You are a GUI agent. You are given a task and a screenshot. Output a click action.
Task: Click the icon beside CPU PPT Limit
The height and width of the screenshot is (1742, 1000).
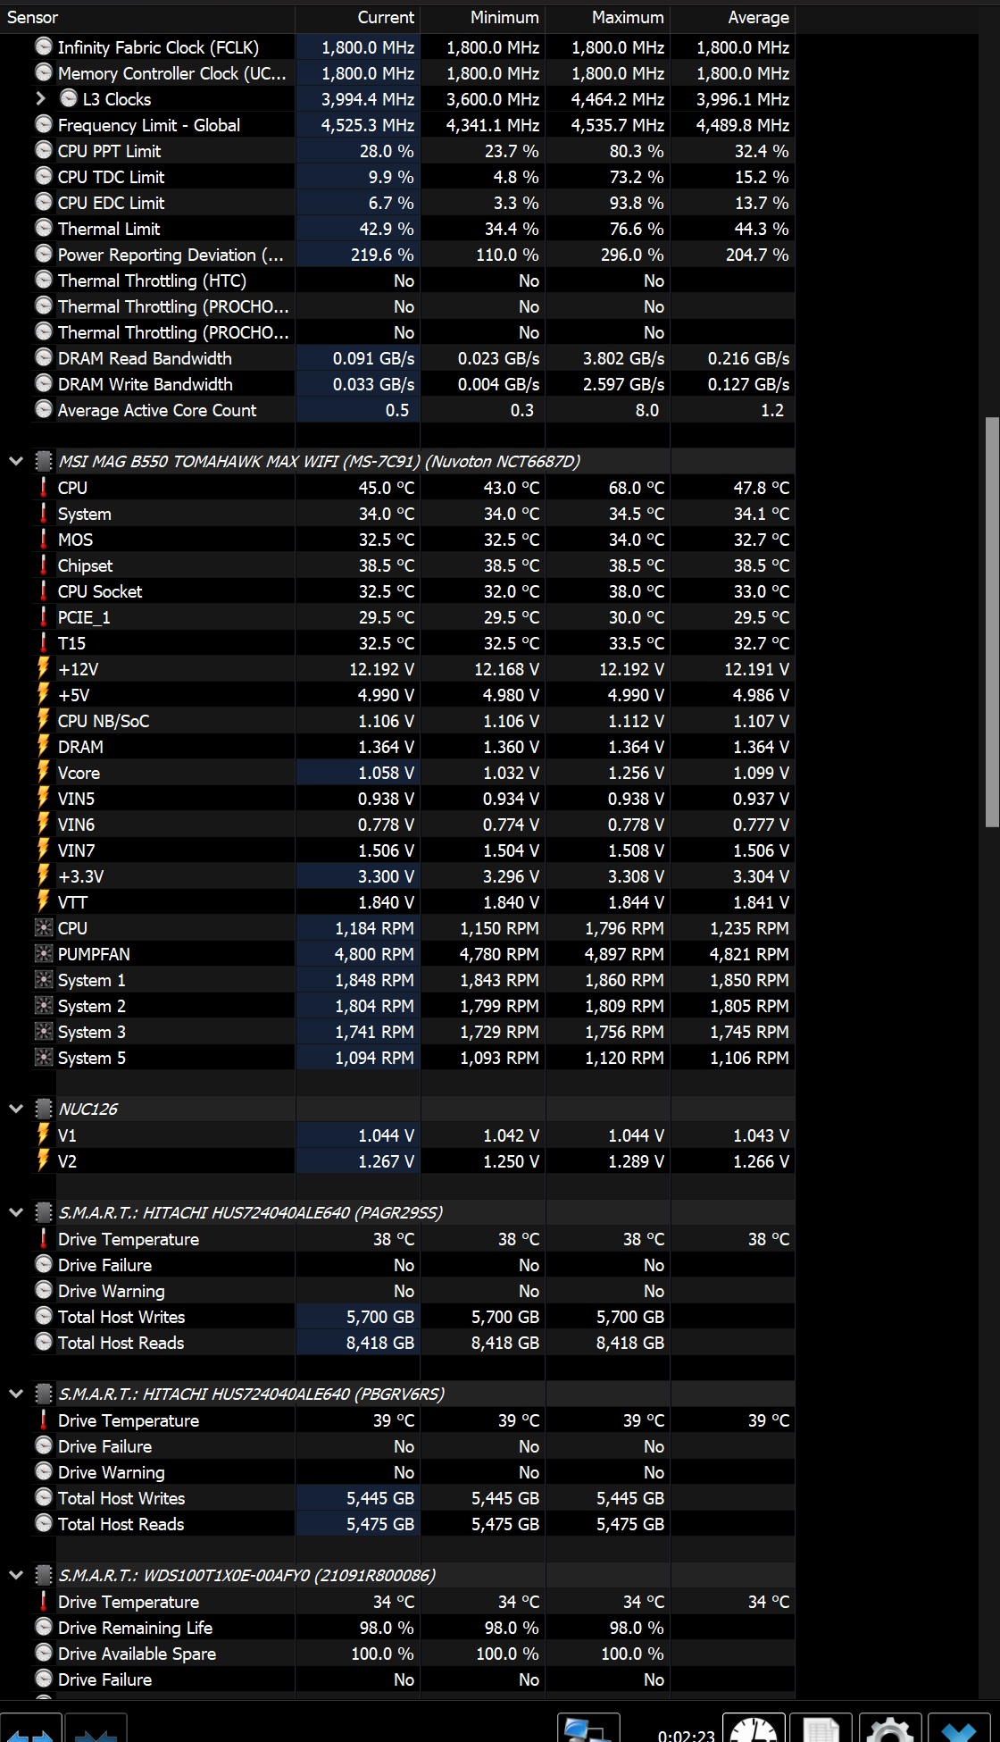click(x=44, y=150)
